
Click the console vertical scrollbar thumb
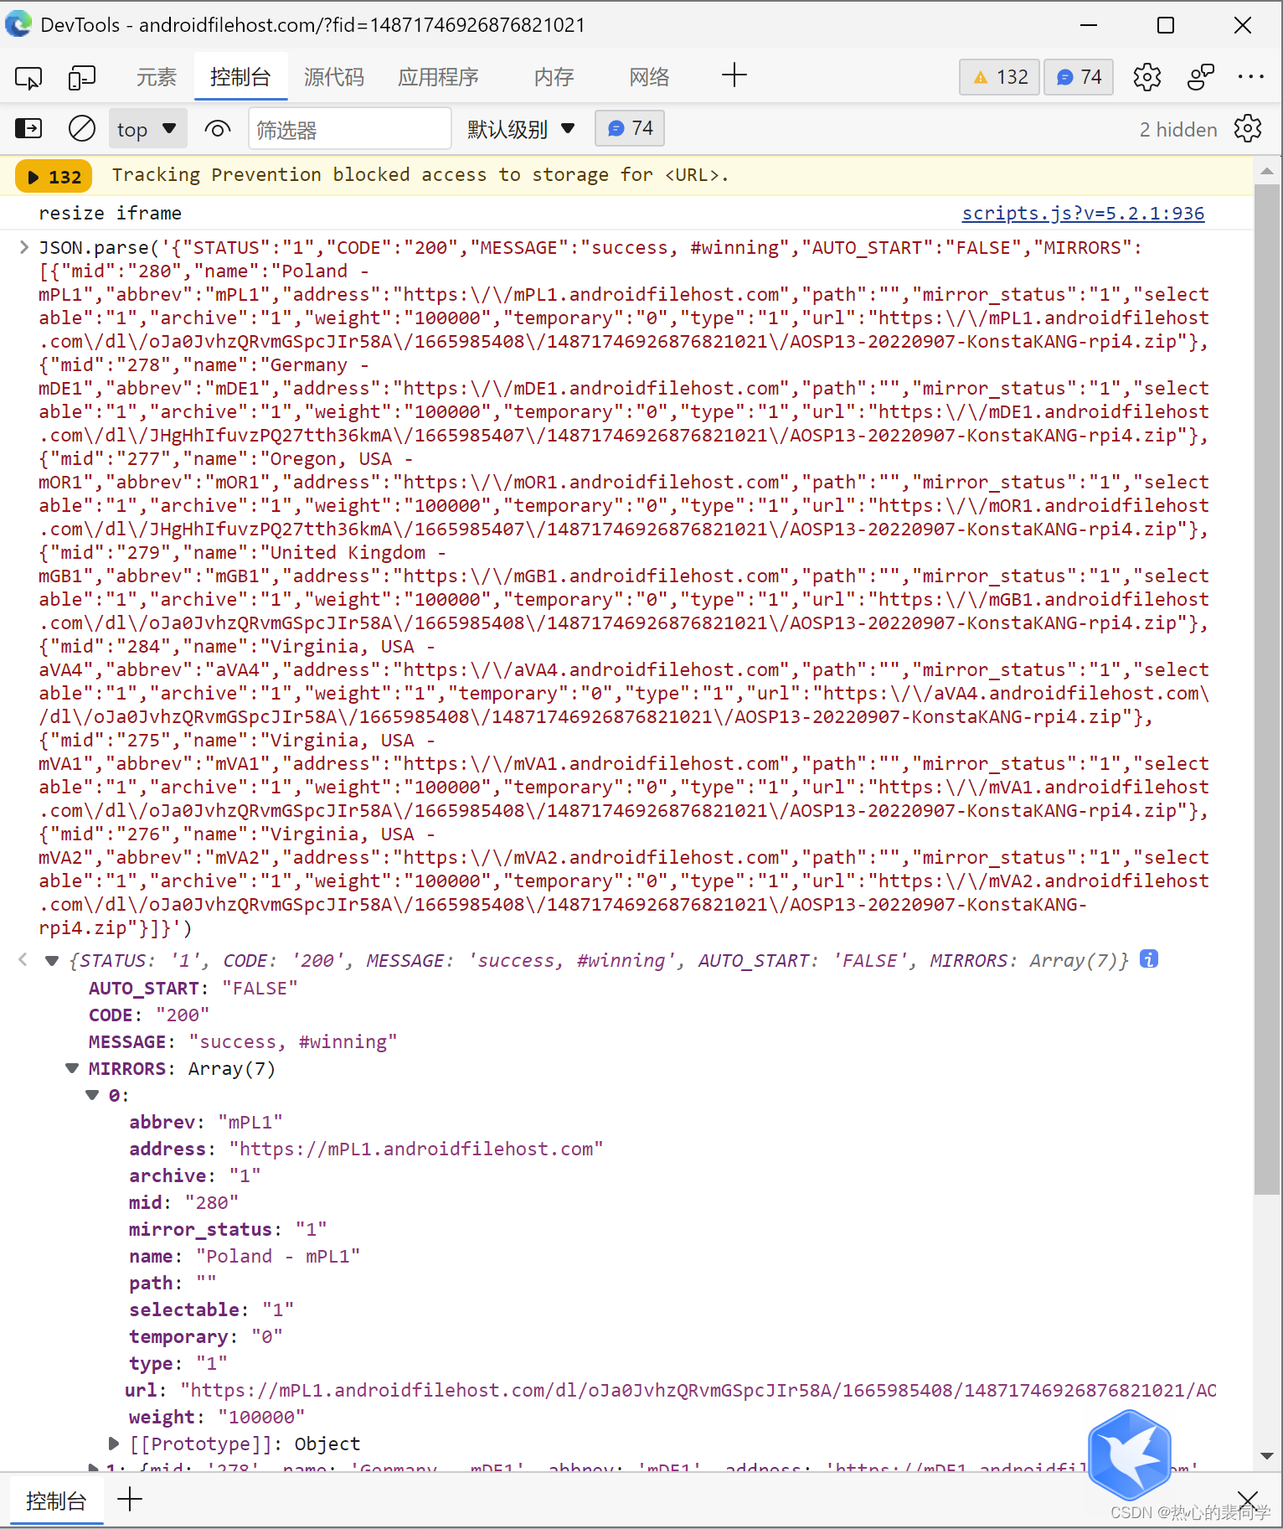(x=1267, y=689)
